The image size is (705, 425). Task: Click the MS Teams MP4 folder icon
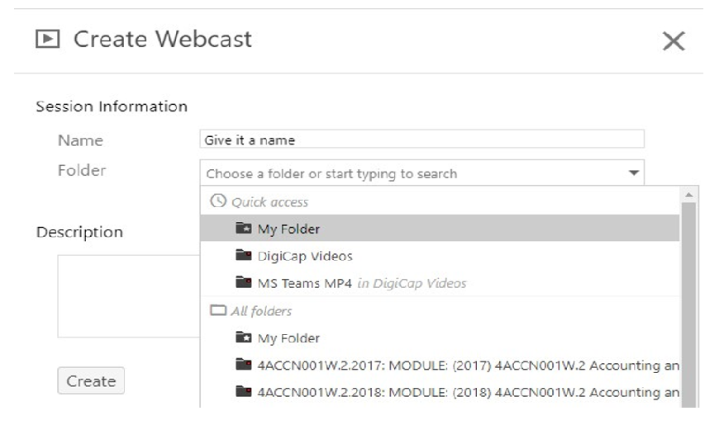click(x=244, y=282)
